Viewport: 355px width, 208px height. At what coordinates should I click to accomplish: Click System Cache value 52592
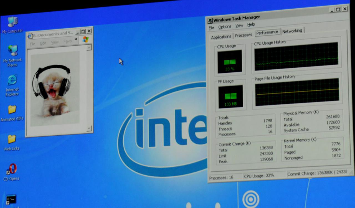[334, 128]
